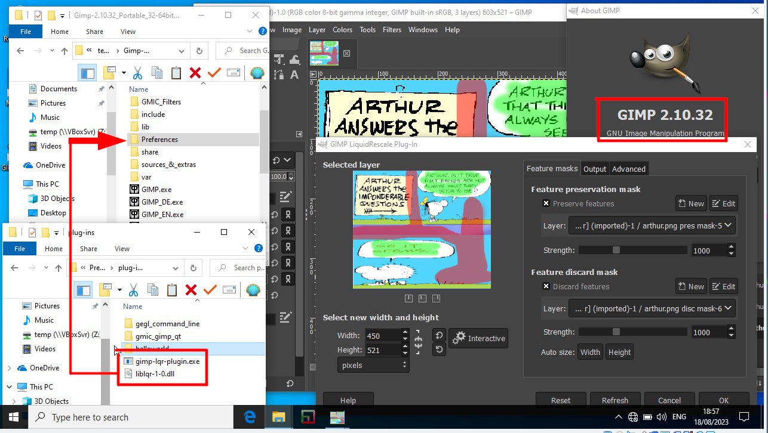The image size is (768, 433).
Task: Open GIMP_DE.exe in the file list
Action: pos(162,202)
